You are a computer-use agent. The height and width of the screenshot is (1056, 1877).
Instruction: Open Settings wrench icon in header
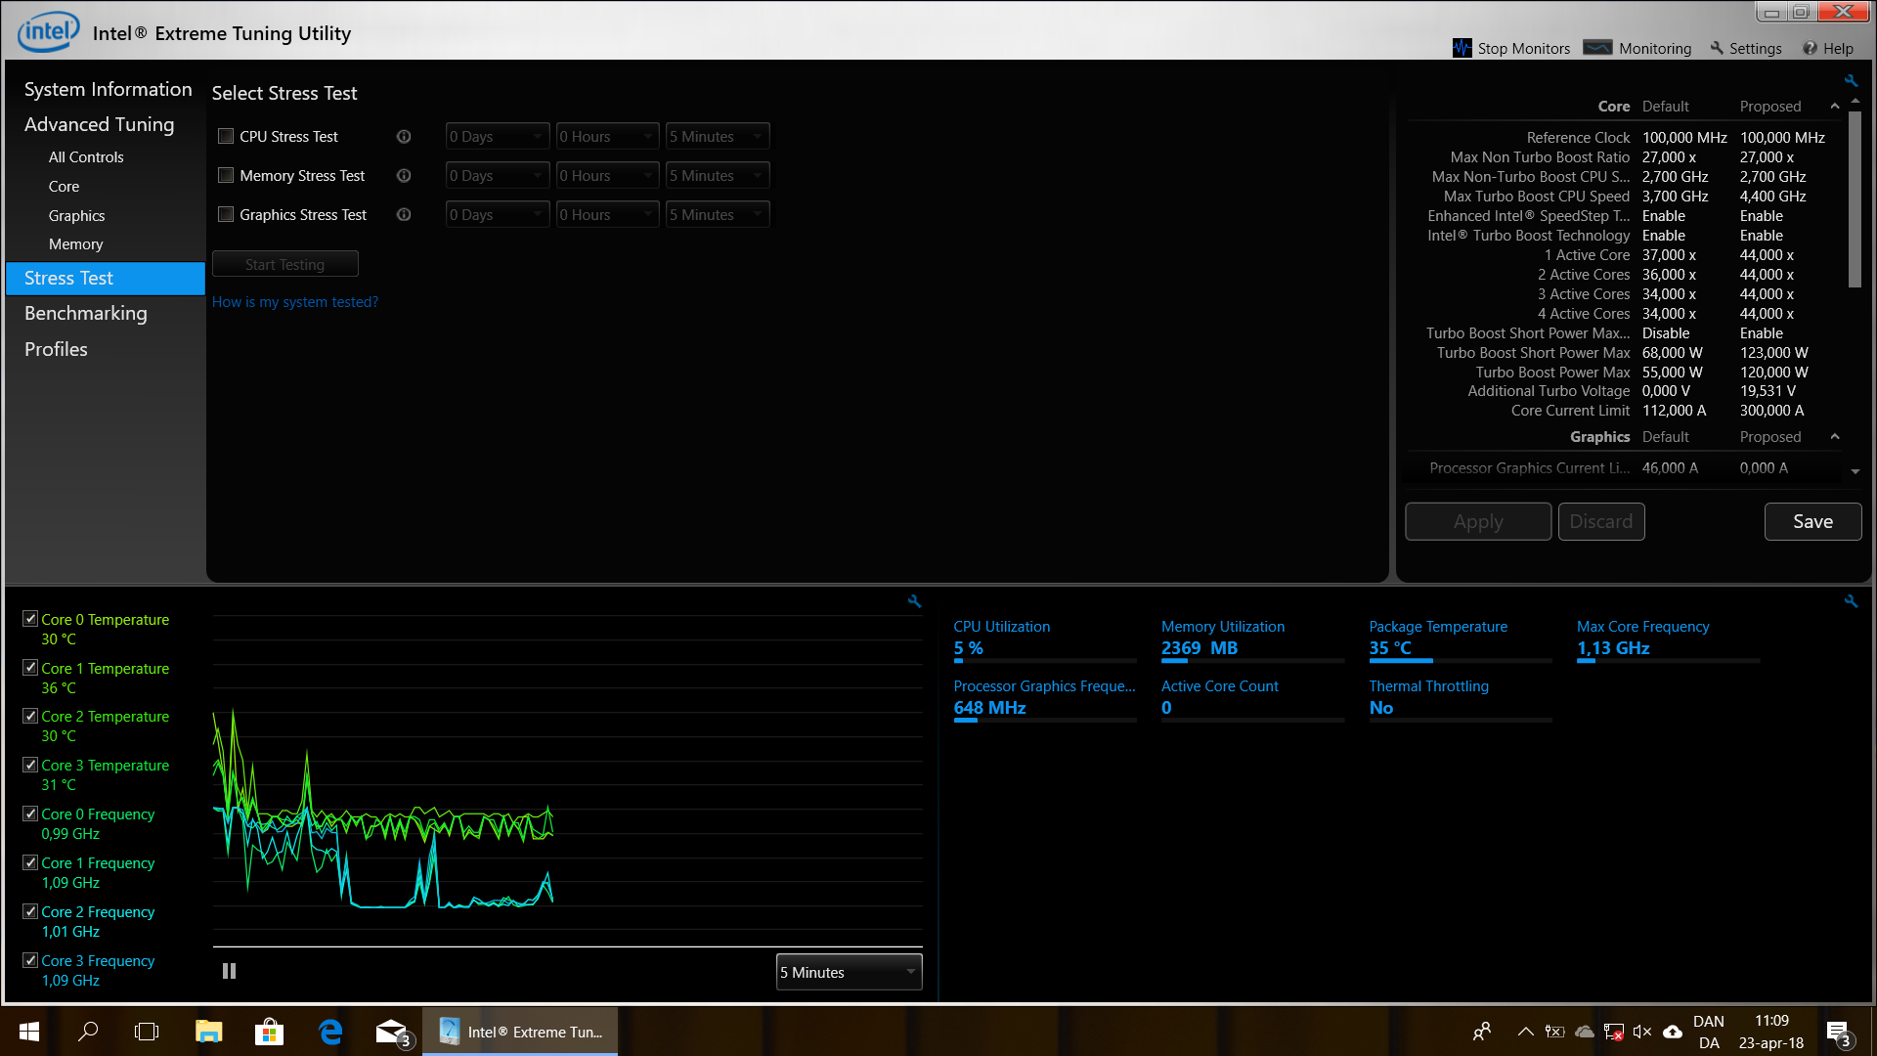click(x=1717, y=48)
